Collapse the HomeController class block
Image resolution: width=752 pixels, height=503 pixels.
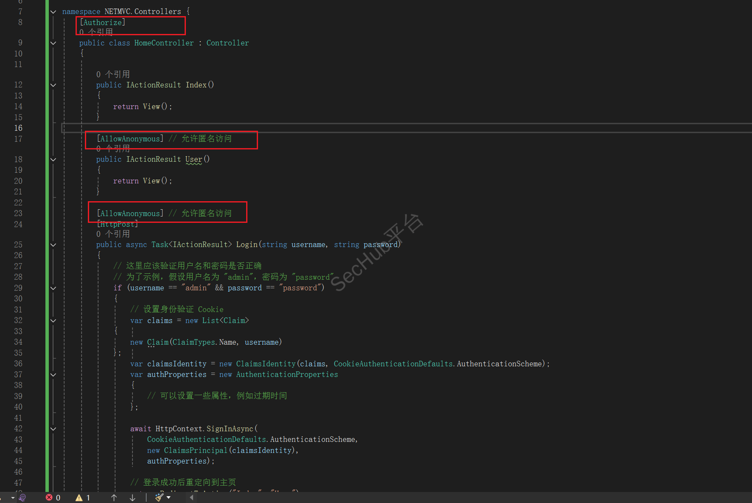53,43
